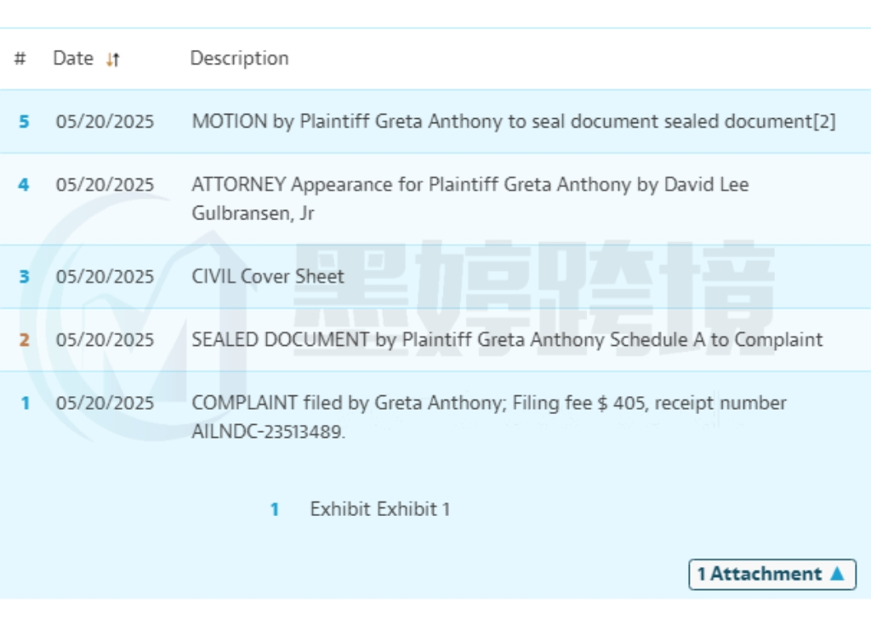Click the Date column header
871x635 pixels.
click(73, 59)
